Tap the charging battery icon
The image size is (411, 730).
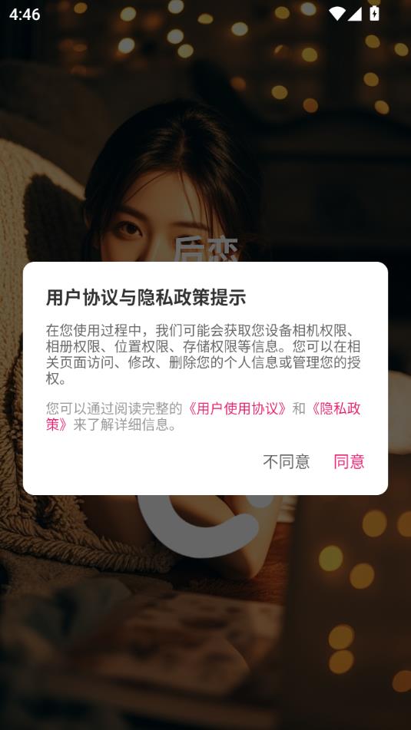click(374, 14)
